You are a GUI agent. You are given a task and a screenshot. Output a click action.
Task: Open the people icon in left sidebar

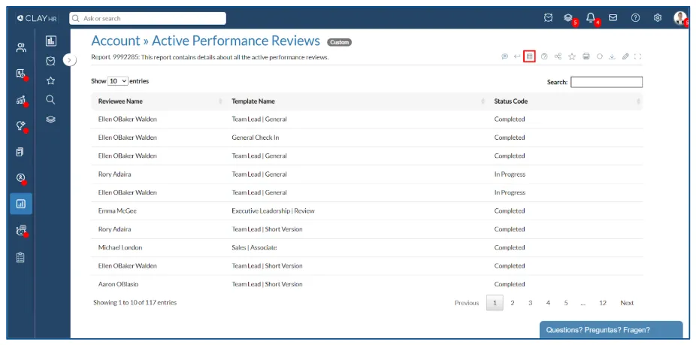(x=21, y=47)
